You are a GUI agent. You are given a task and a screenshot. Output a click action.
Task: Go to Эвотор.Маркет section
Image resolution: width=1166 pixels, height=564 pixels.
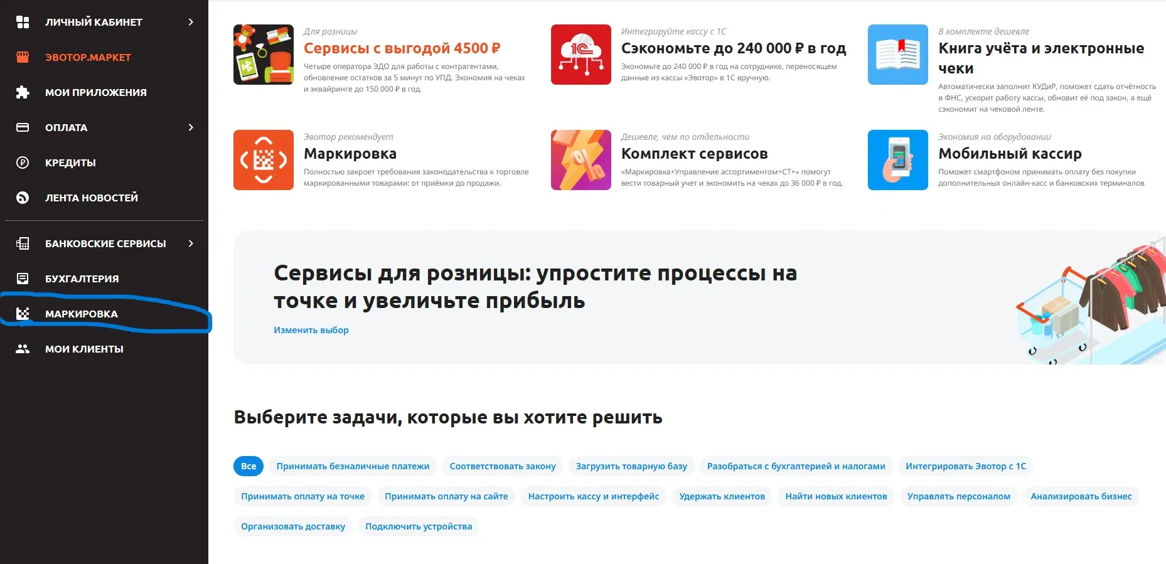[88, 57]
